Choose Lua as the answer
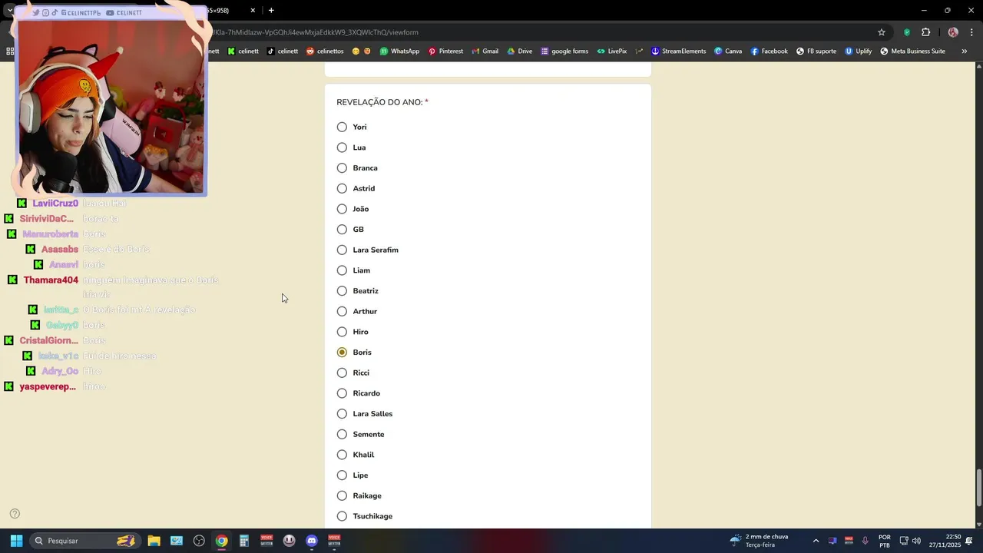This screenshot has height=553, width=983. pos(342,147)
